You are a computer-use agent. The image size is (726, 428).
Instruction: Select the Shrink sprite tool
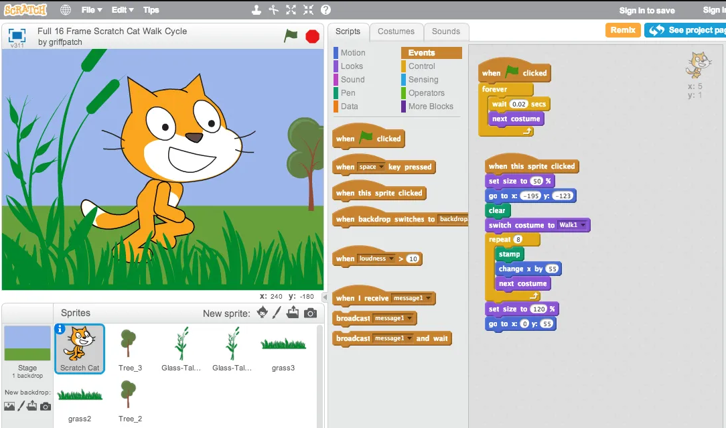[x=308, y=10]
